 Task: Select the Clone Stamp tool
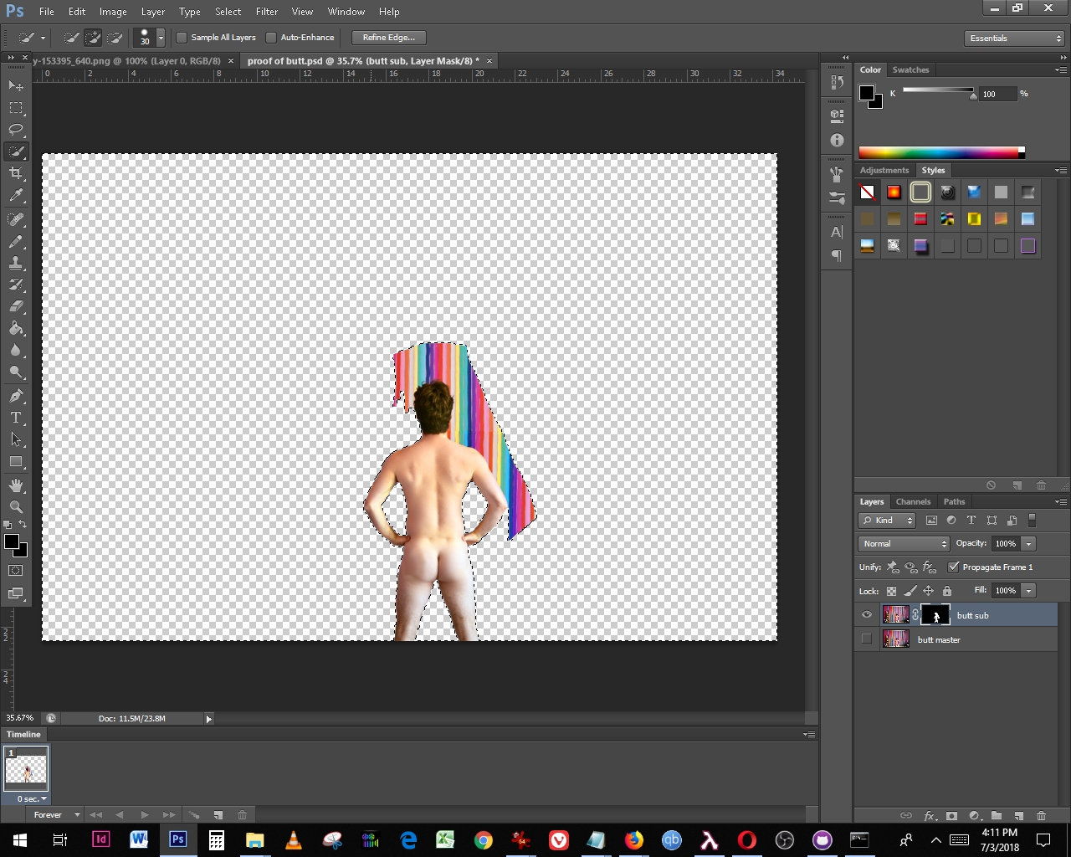[x=16, y=263]
